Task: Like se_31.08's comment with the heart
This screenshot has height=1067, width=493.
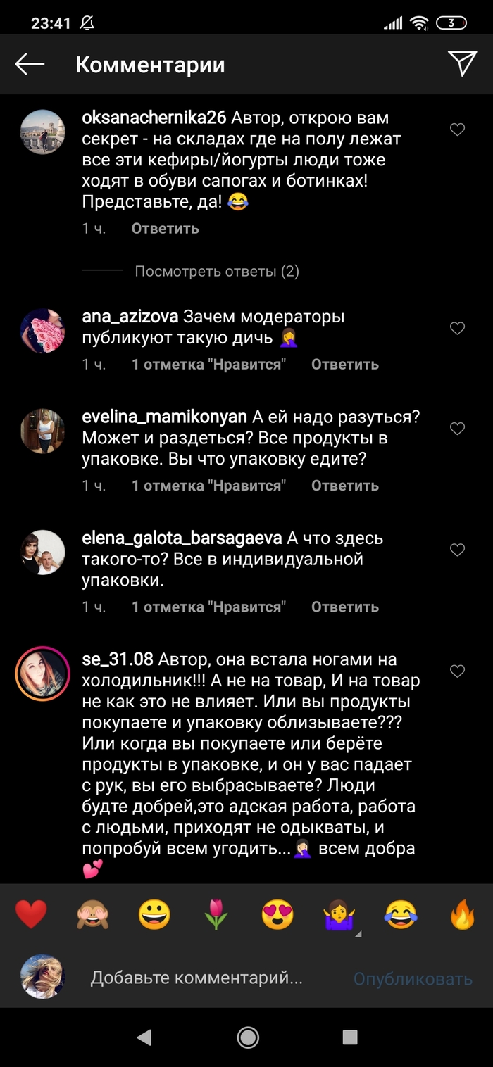Action: click(458, 671)
